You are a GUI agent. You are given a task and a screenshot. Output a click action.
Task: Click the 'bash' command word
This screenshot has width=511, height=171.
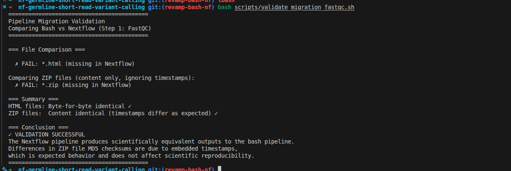click(x=225, y=7)
